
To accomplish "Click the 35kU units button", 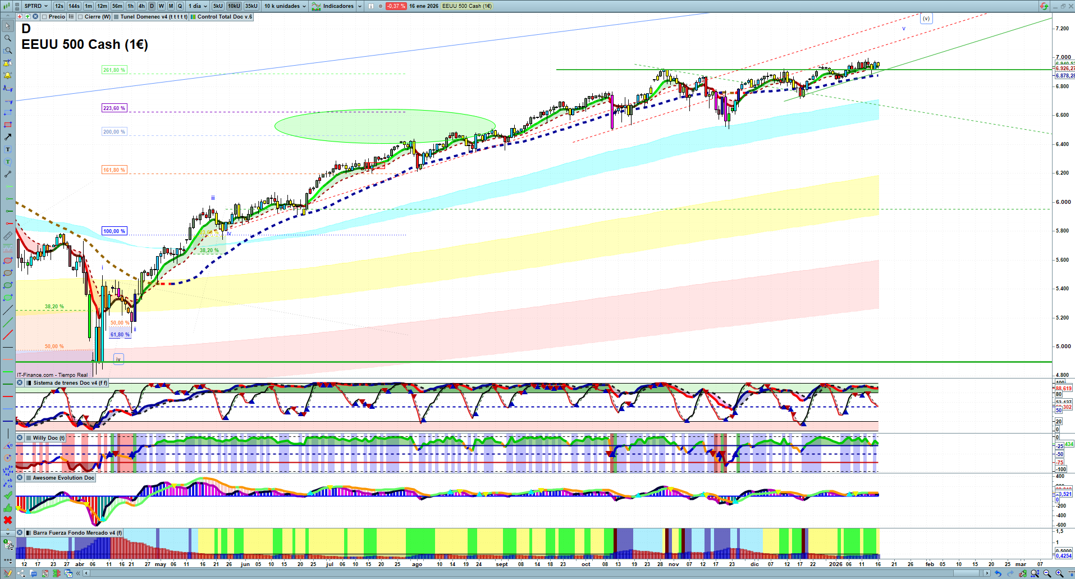I will tap(251, 6).
